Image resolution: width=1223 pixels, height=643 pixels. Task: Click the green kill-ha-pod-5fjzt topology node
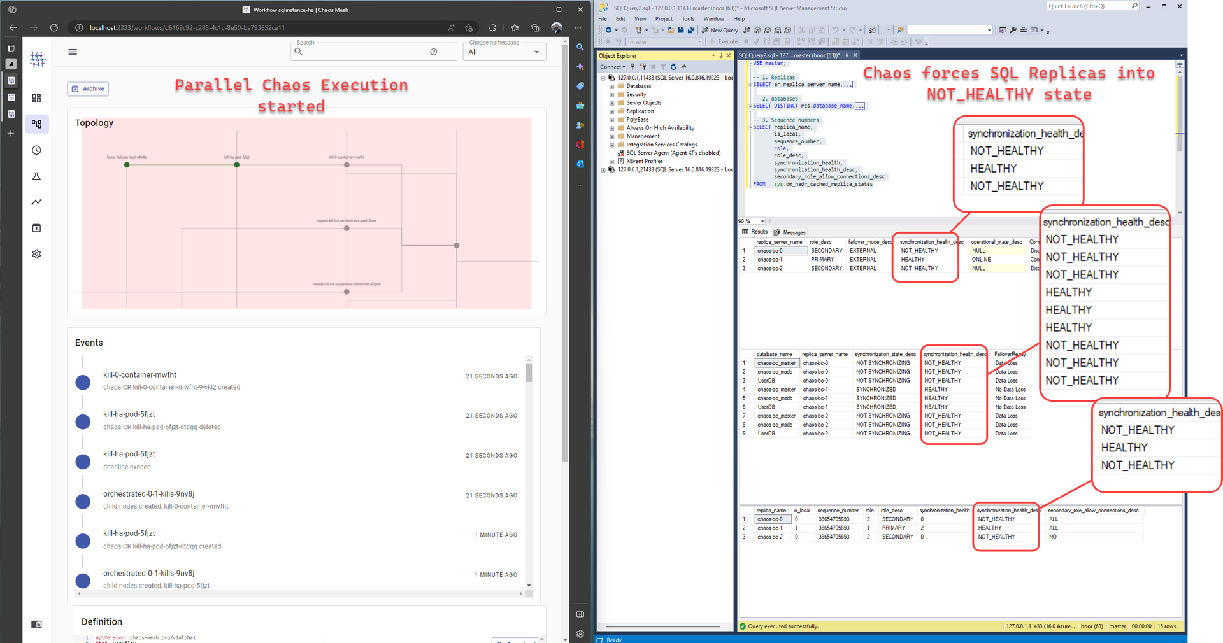tap(237, 165)
